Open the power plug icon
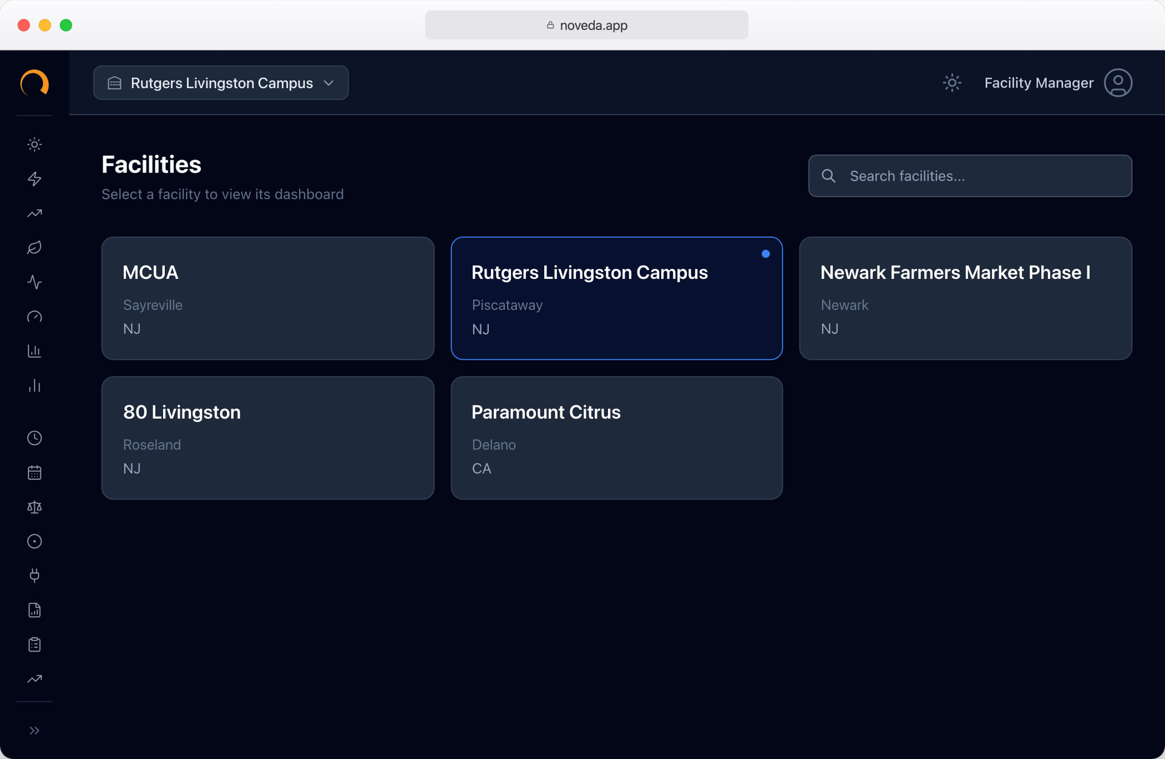 (x=34, y=575)
